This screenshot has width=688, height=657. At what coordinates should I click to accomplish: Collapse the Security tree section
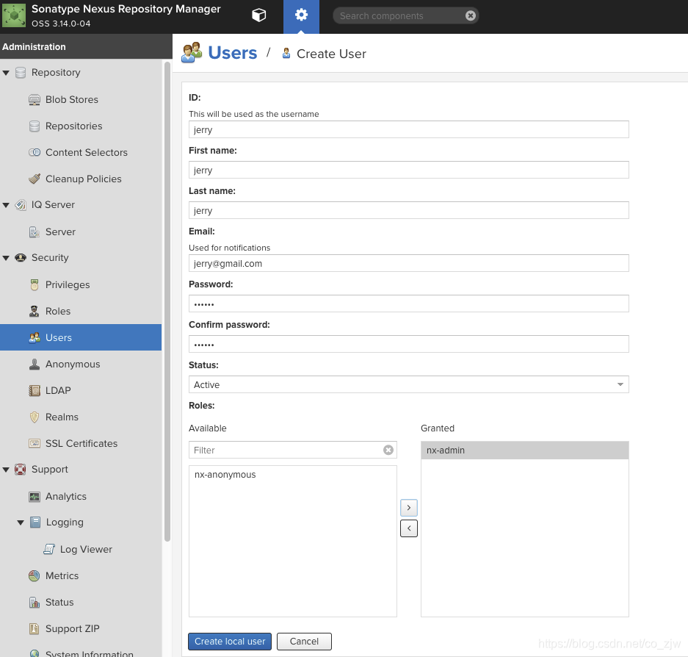click(6, 258)
